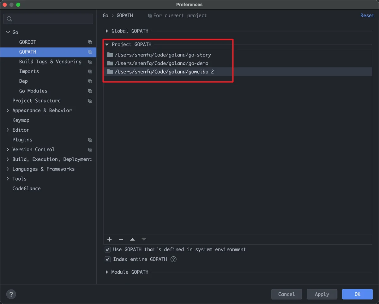Click the project-level icon beside GOROOT
This screenshot has height=304, width=379.
coord(90,42)
